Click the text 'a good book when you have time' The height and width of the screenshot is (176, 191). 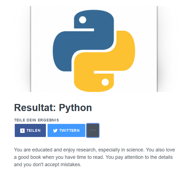(46, 157)
